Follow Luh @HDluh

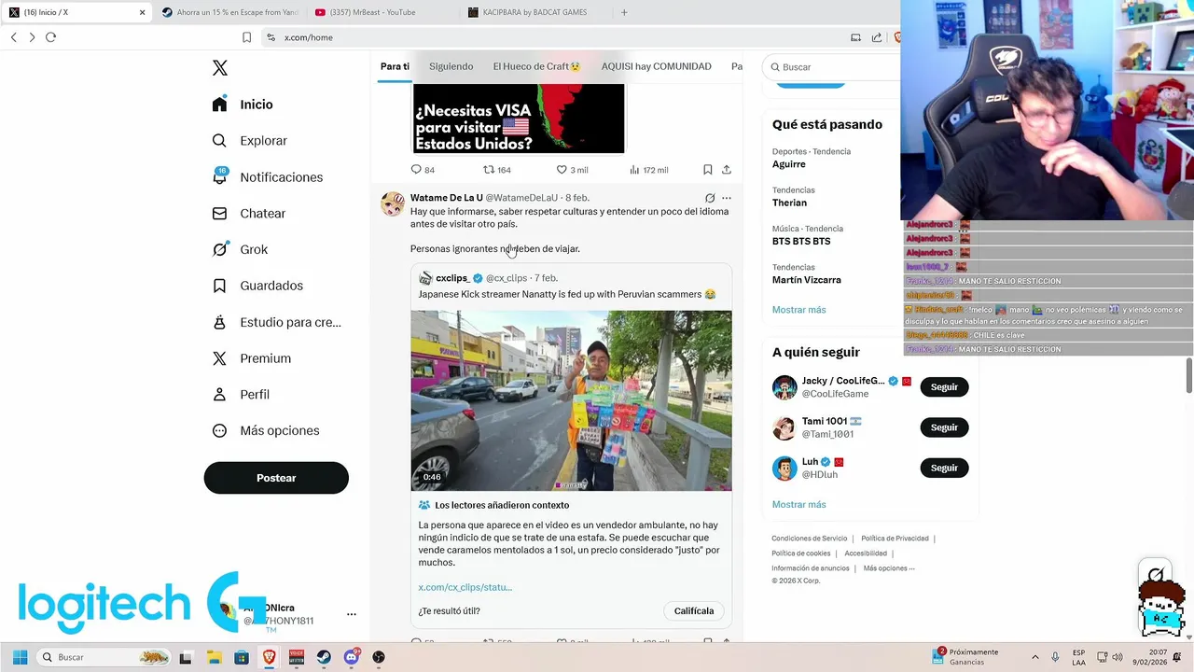(944, 468)
